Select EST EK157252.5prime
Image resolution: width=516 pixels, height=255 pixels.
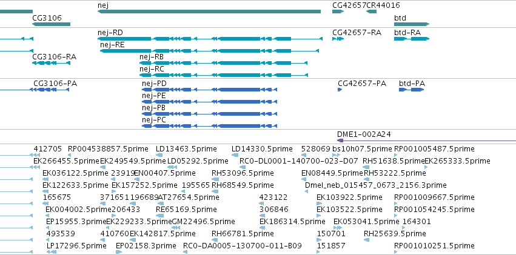coord(144,185)
